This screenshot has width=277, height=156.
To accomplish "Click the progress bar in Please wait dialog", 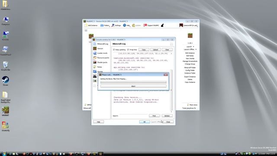I will click(133, 82).
